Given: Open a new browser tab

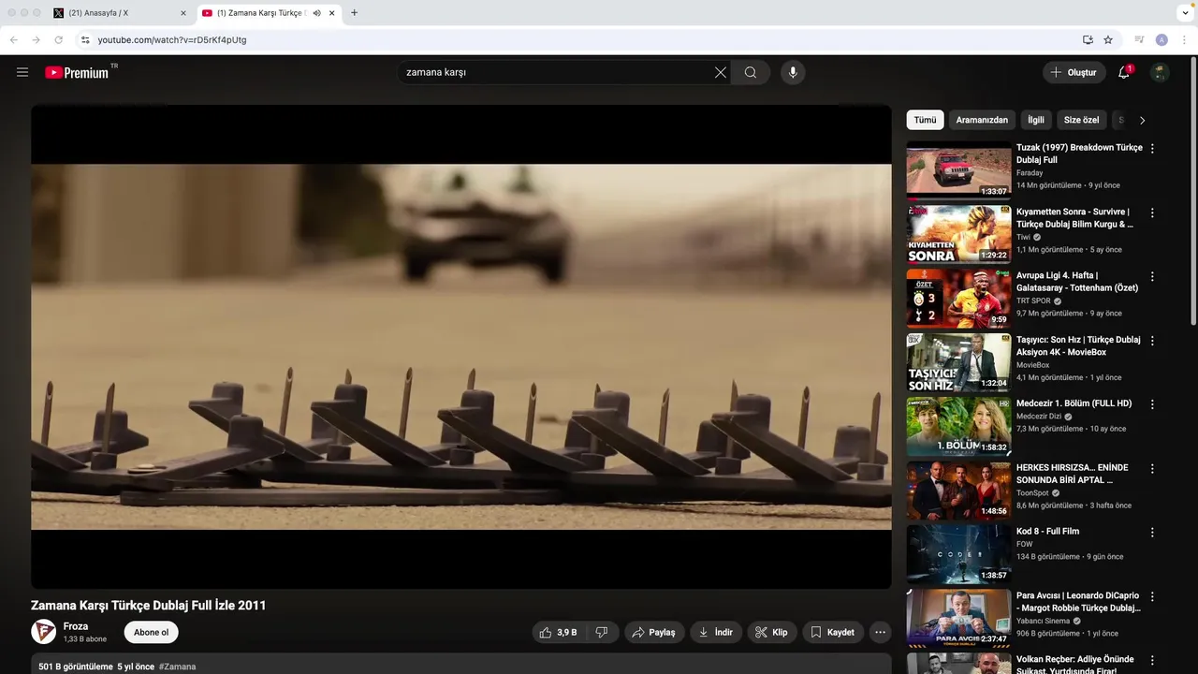Looking at the screenshot, I should [x=354, y=13].
